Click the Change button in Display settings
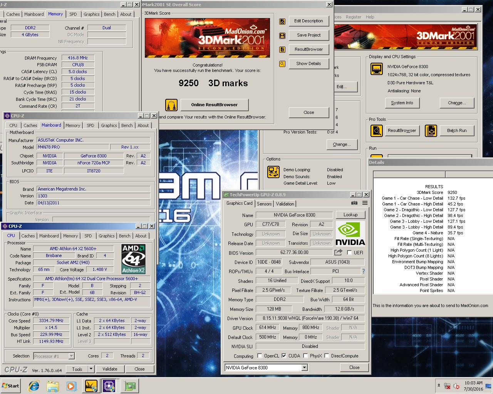The image size is (493, 394). click(x=457, y=103)
